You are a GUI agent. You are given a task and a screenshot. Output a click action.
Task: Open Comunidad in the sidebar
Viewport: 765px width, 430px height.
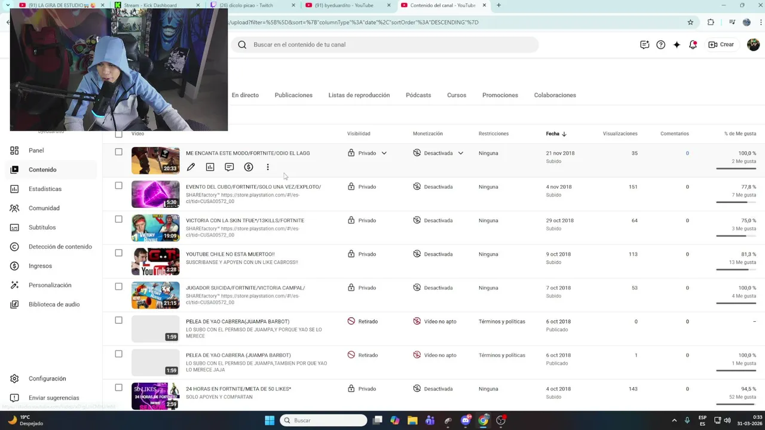(44, 208)
